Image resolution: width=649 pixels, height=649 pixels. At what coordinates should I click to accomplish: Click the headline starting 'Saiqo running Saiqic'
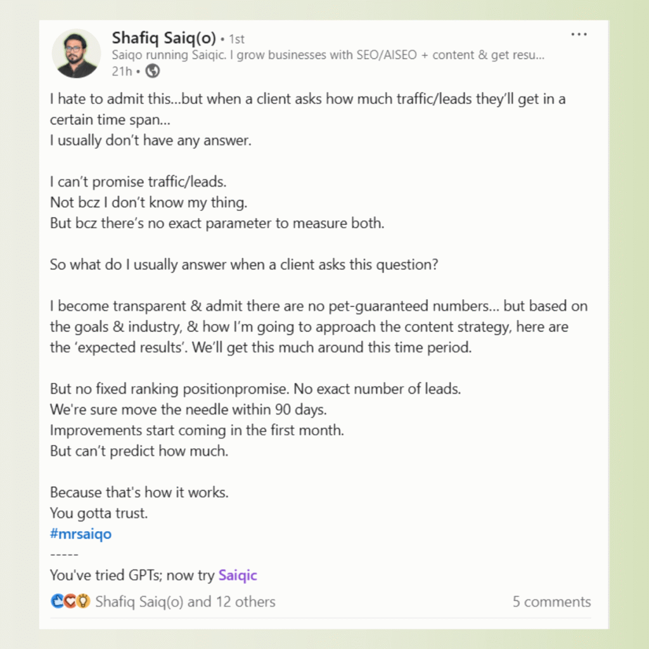328,55
